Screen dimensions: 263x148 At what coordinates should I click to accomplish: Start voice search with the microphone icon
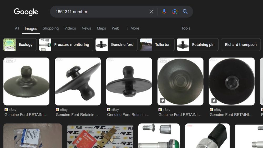click(164, 12)
